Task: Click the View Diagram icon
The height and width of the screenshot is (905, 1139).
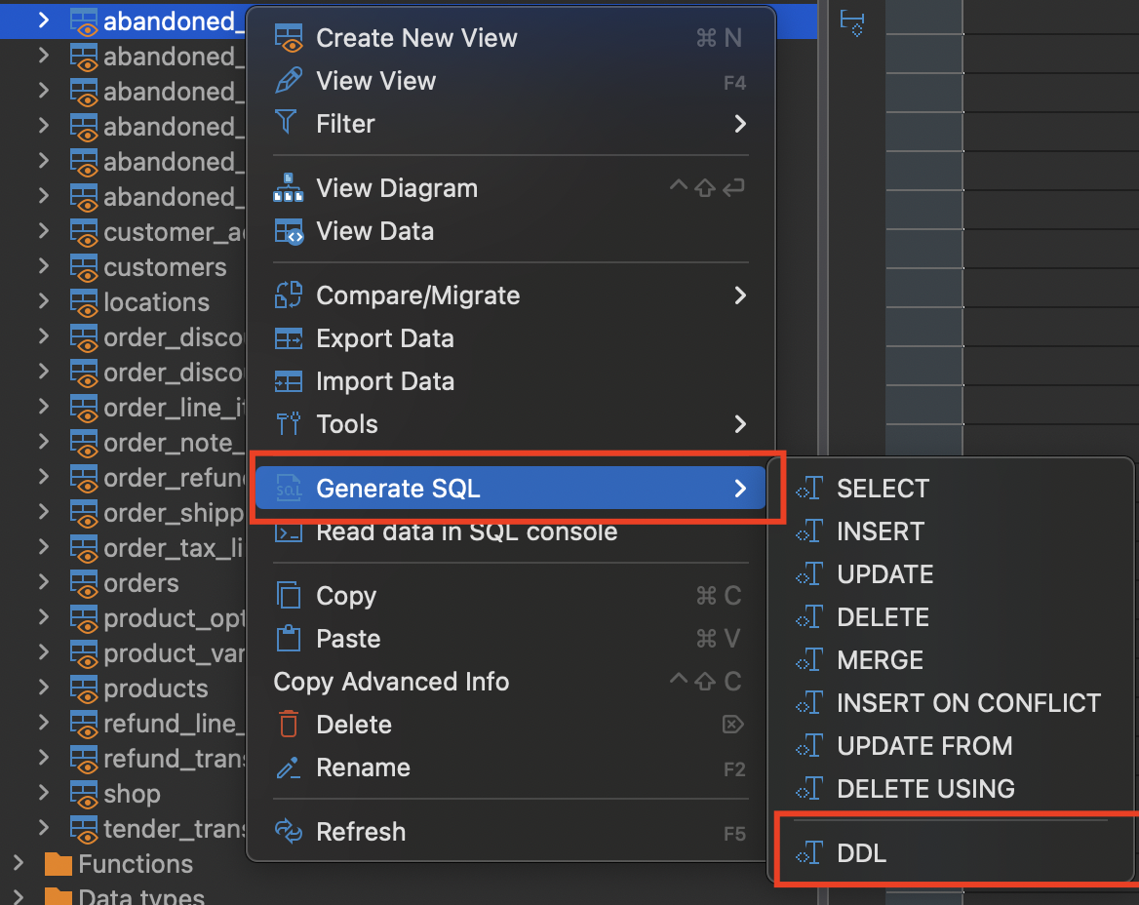Action: tap(289, 188)
